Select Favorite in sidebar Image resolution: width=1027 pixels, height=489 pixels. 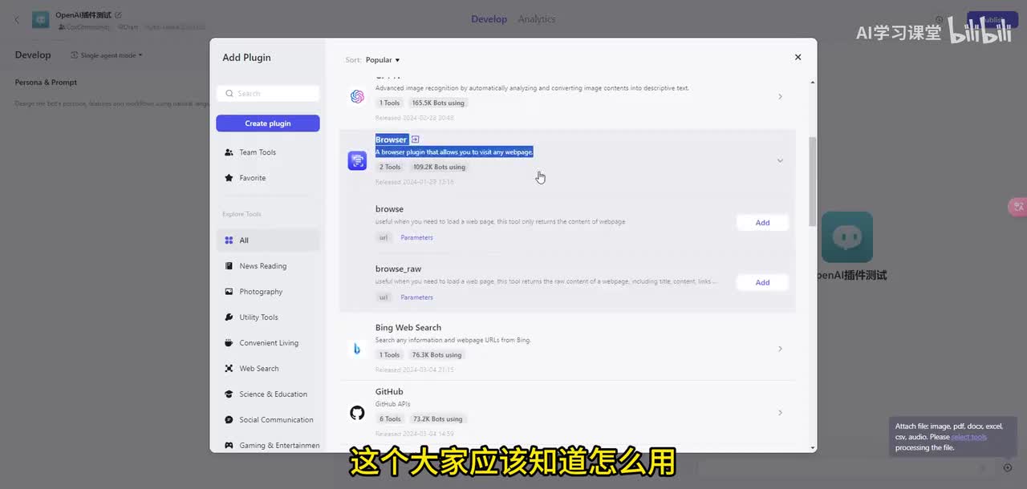[268, 178]
